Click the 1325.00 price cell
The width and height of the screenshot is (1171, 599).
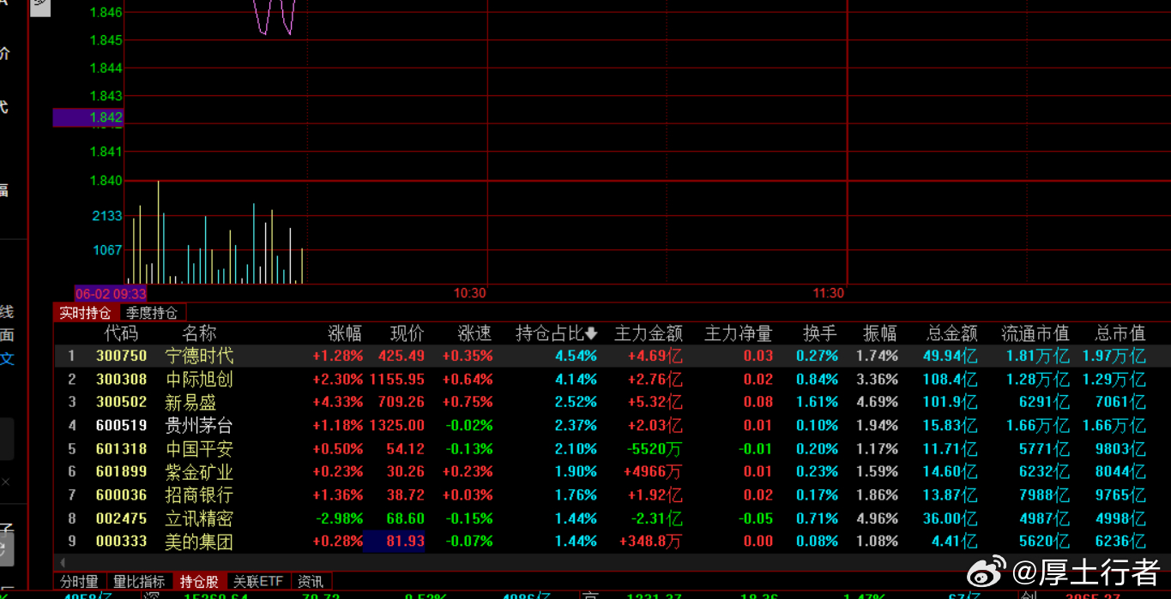point(397,425)
